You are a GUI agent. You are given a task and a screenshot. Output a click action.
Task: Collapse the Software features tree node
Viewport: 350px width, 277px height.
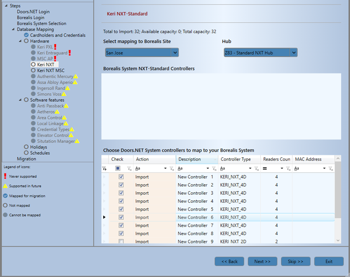20,100
